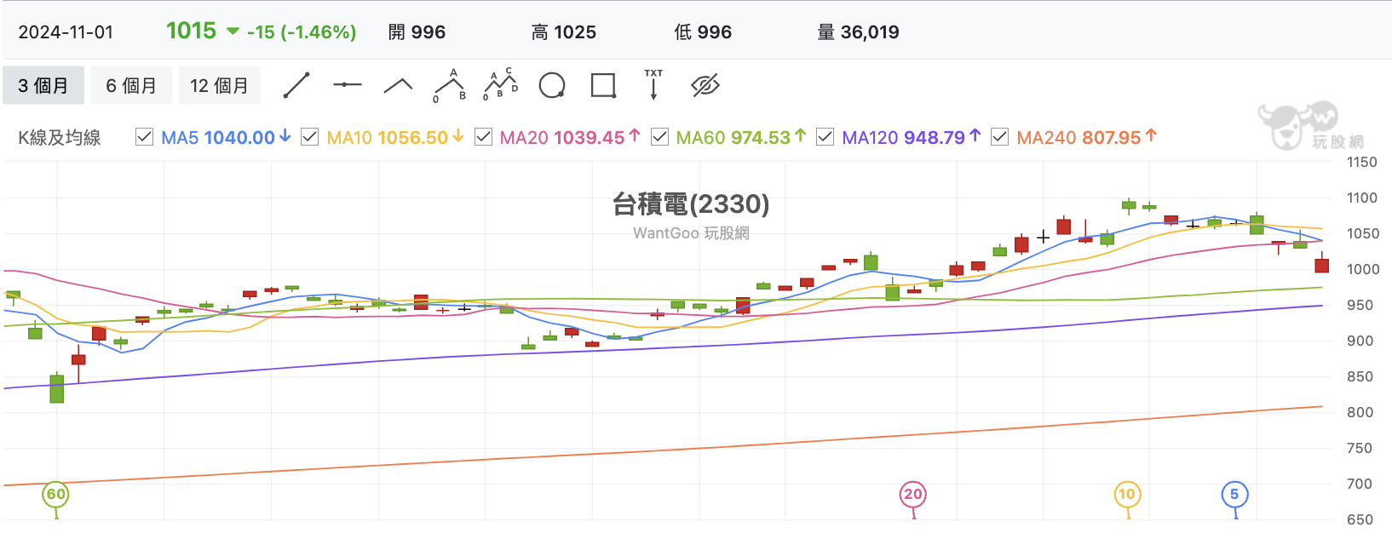Select the horizontal line tool
Viewport: 1392px width, 533px height.
348,85
